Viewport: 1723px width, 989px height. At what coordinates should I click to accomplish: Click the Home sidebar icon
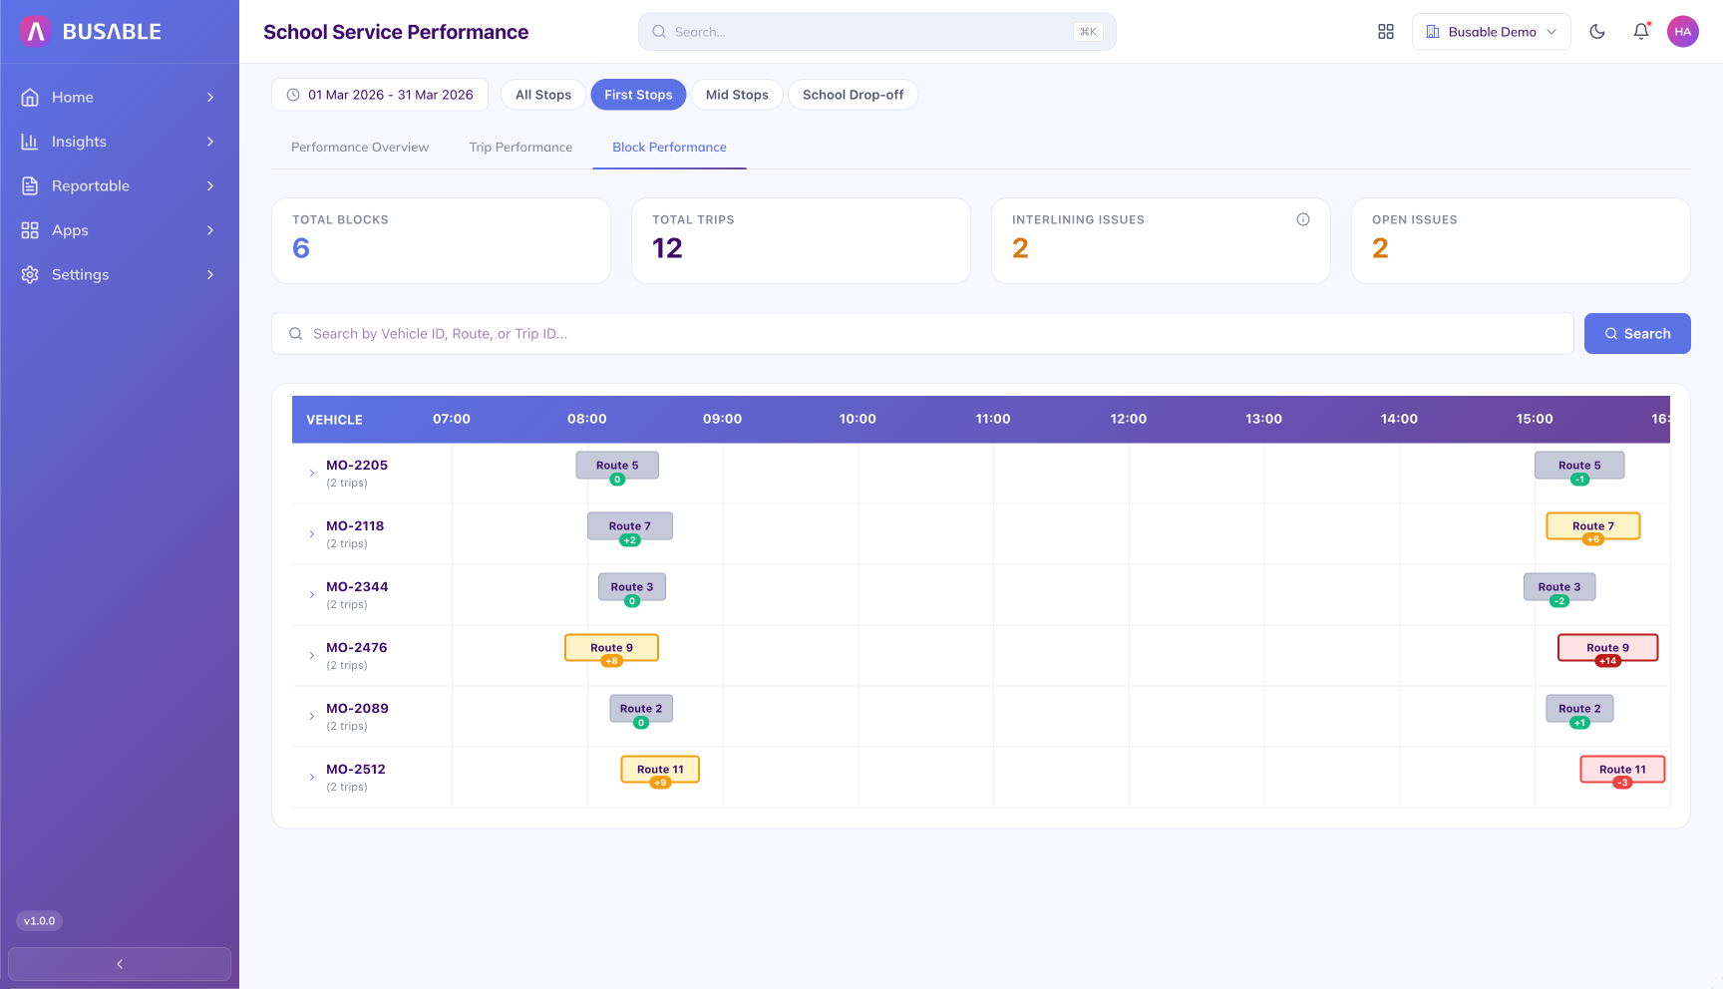tap(30, 97)
